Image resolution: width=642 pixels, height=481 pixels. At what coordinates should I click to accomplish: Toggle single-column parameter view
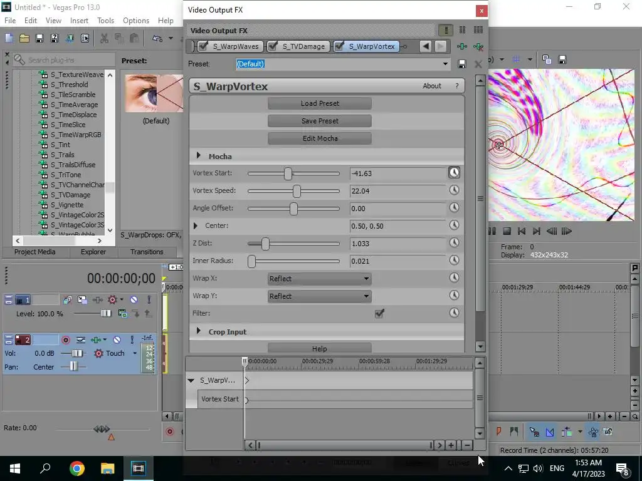[x=446, y=30]
